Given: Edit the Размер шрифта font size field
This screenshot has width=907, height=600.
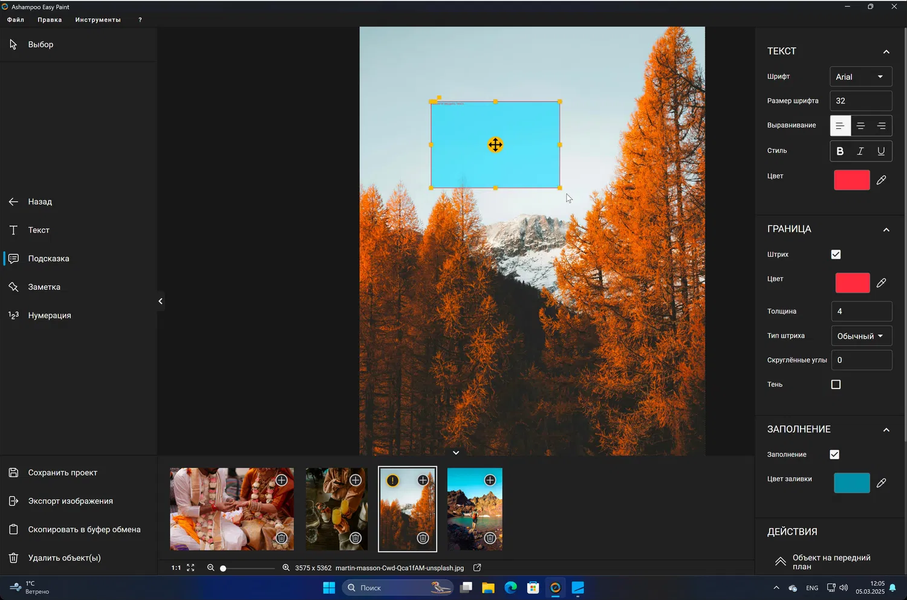Looking at the screenshot, I should pos(861,101).
